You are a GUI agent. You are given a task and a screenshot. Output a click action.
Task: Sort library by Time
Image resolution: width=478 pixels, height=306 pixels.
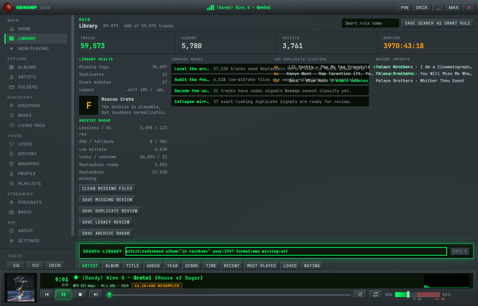coord(211,266)
